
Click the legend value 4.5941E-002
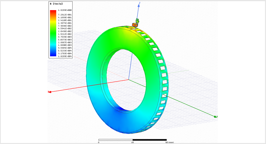pos(65,28)
